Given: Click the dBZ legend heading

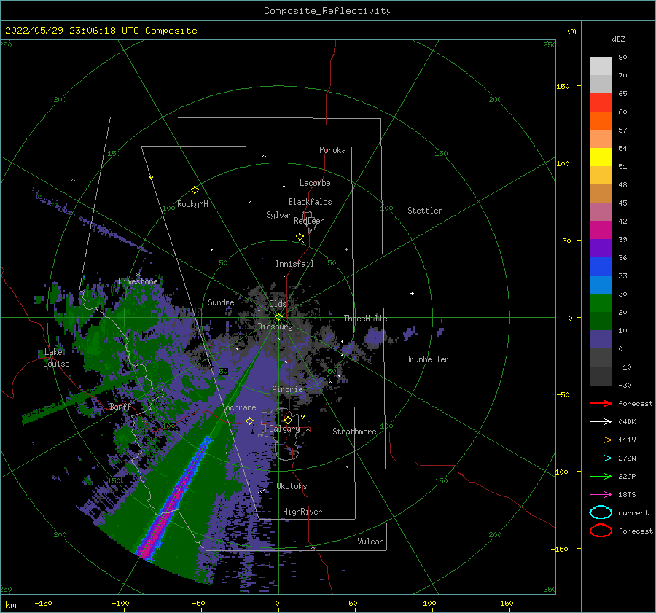Looking at the screenshot, I should pyautogui.click(x=618, y=39).
